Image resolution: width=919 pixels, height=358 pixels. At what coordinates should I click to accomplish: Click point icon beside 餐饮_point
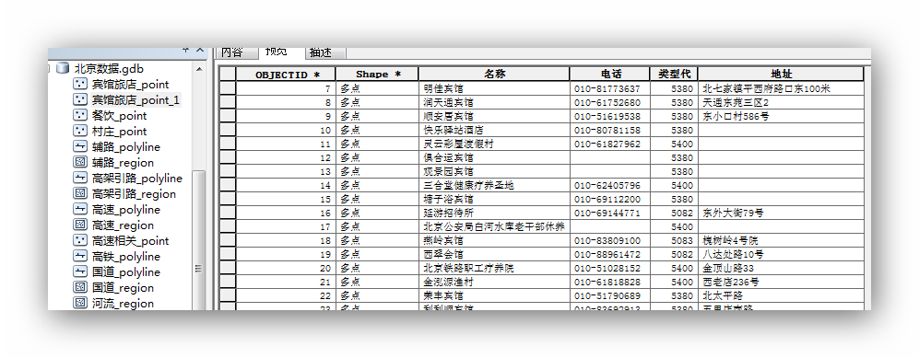coord(79,116)
